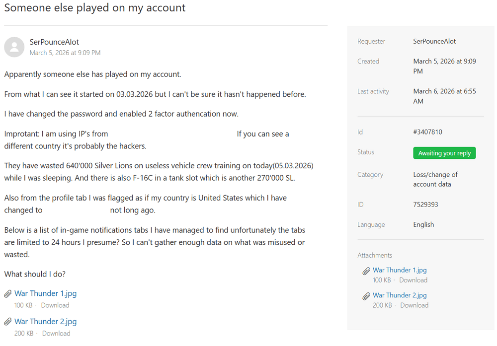This screenshot has height=346, width=497.
Task: Click the Category value Loss/change of account data
Action: (435, 179)
